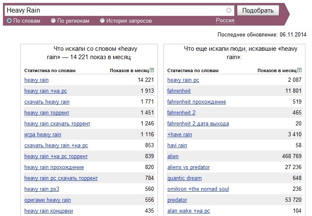Open the "heavy rain +на pc торрент" link
The width and height of the screenshot is (312, 216).
point(56,156)
